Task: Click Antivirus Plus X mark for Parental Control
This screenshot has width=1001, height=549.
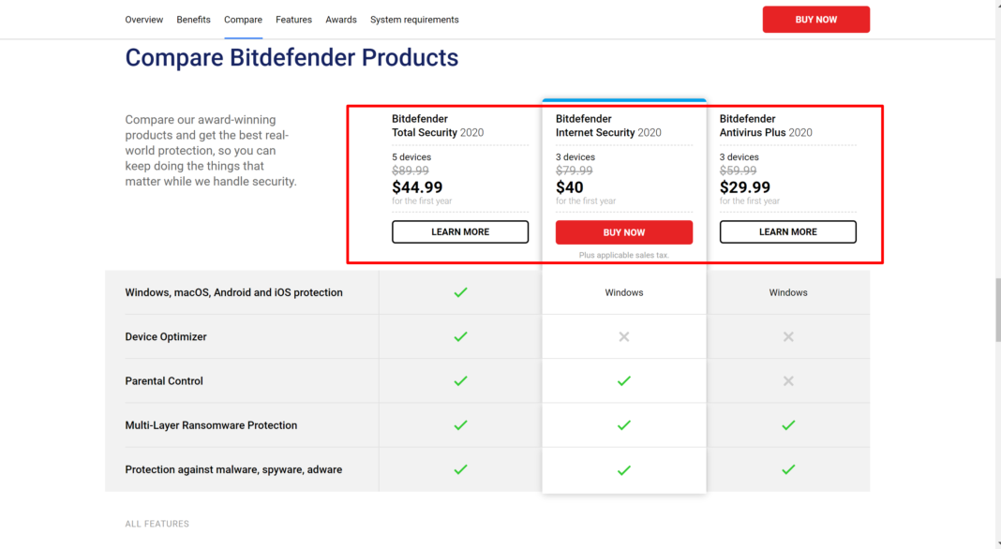Action: 788,381
